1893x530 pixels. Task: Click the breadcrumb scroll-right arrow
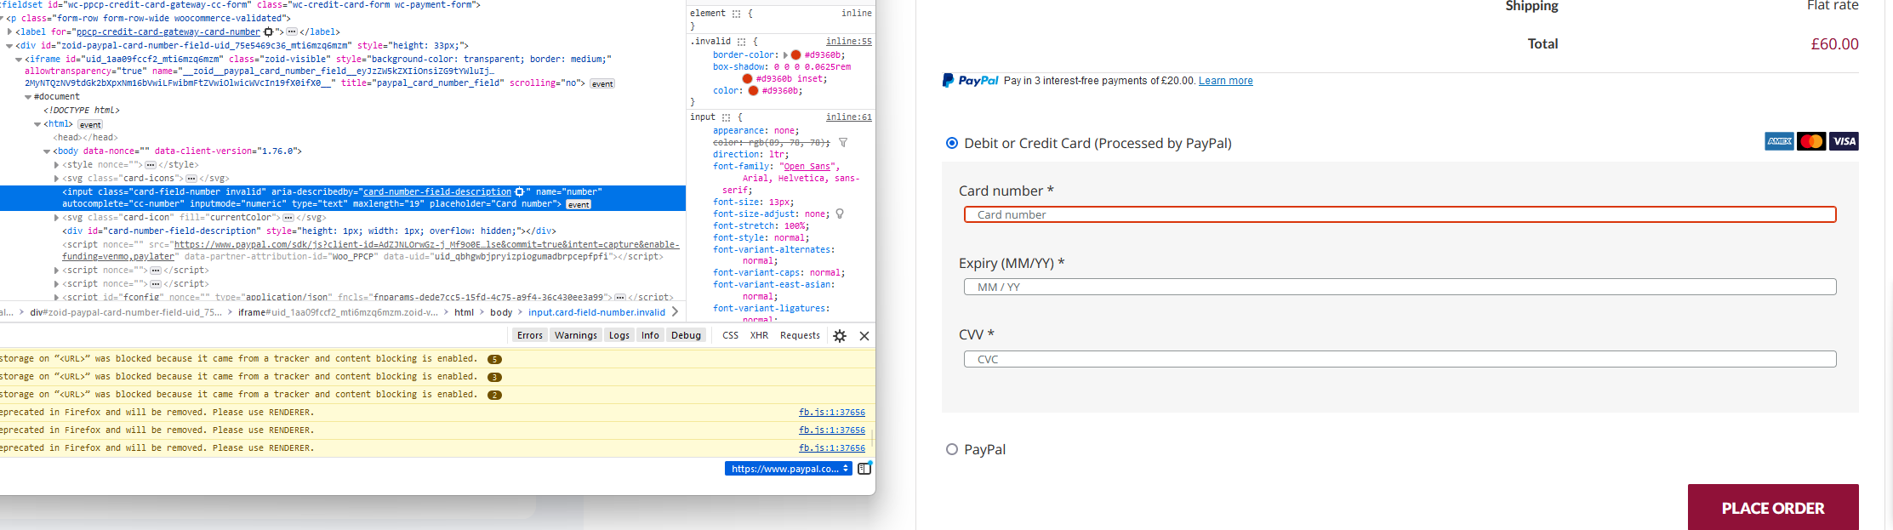pyautogui.click(x=675, y=312)
